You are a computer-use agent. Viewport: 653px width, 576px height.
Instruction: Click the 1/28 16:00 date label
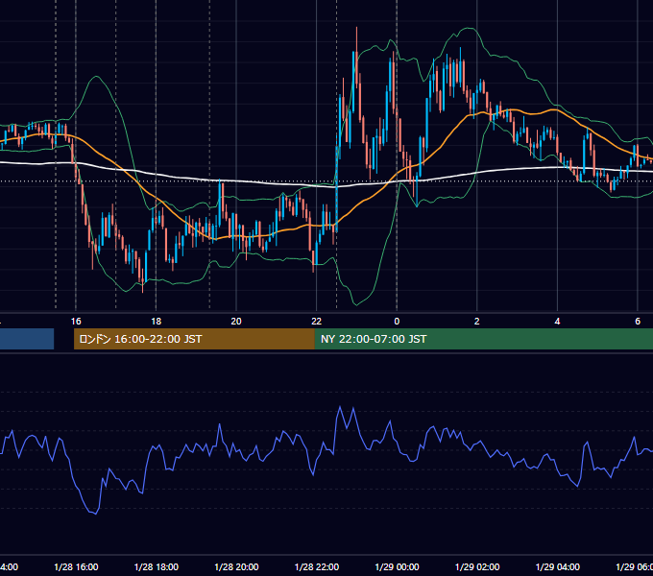76,566
